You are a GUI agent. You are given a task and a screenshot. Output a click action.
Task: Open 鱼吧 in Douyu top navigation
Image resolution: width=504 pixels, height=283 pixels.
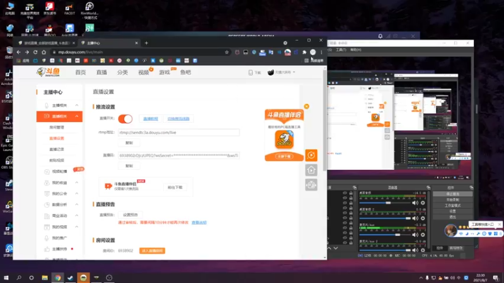(185, 72)
